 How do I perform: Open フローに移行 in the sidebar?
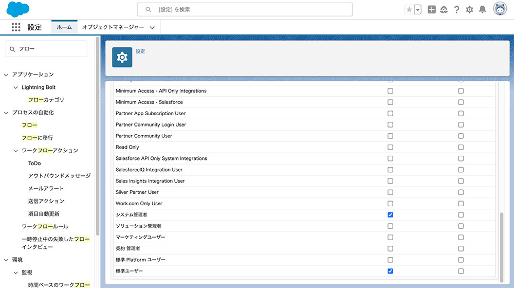tap(38, 138)
